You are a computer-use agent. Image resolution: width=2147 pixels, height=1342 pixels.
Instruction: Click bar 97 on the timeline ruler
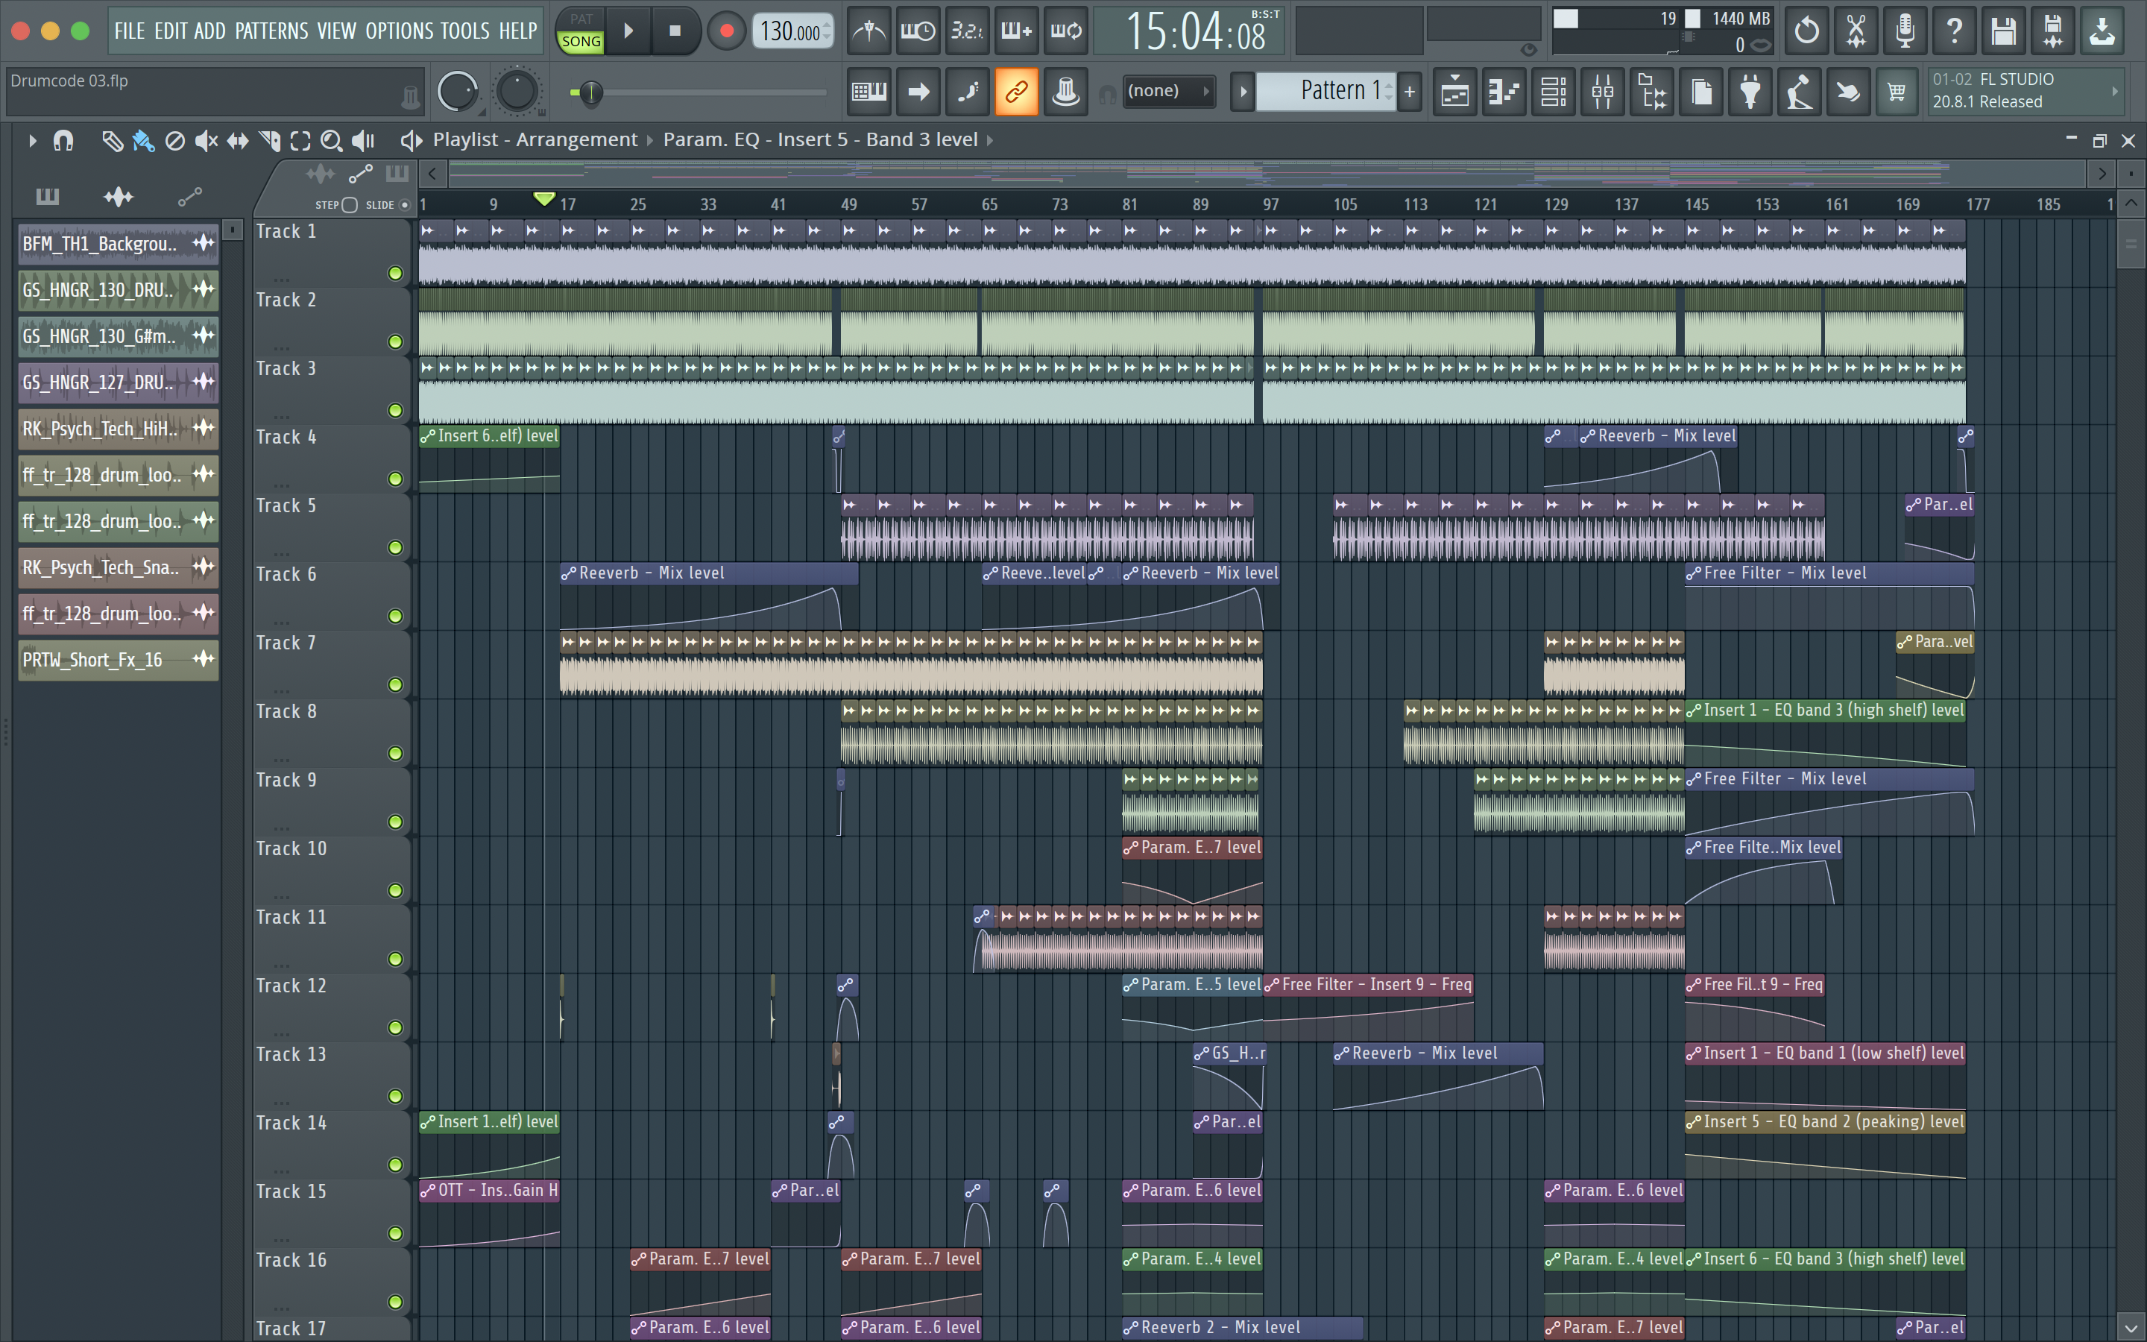pos(1271,204)
